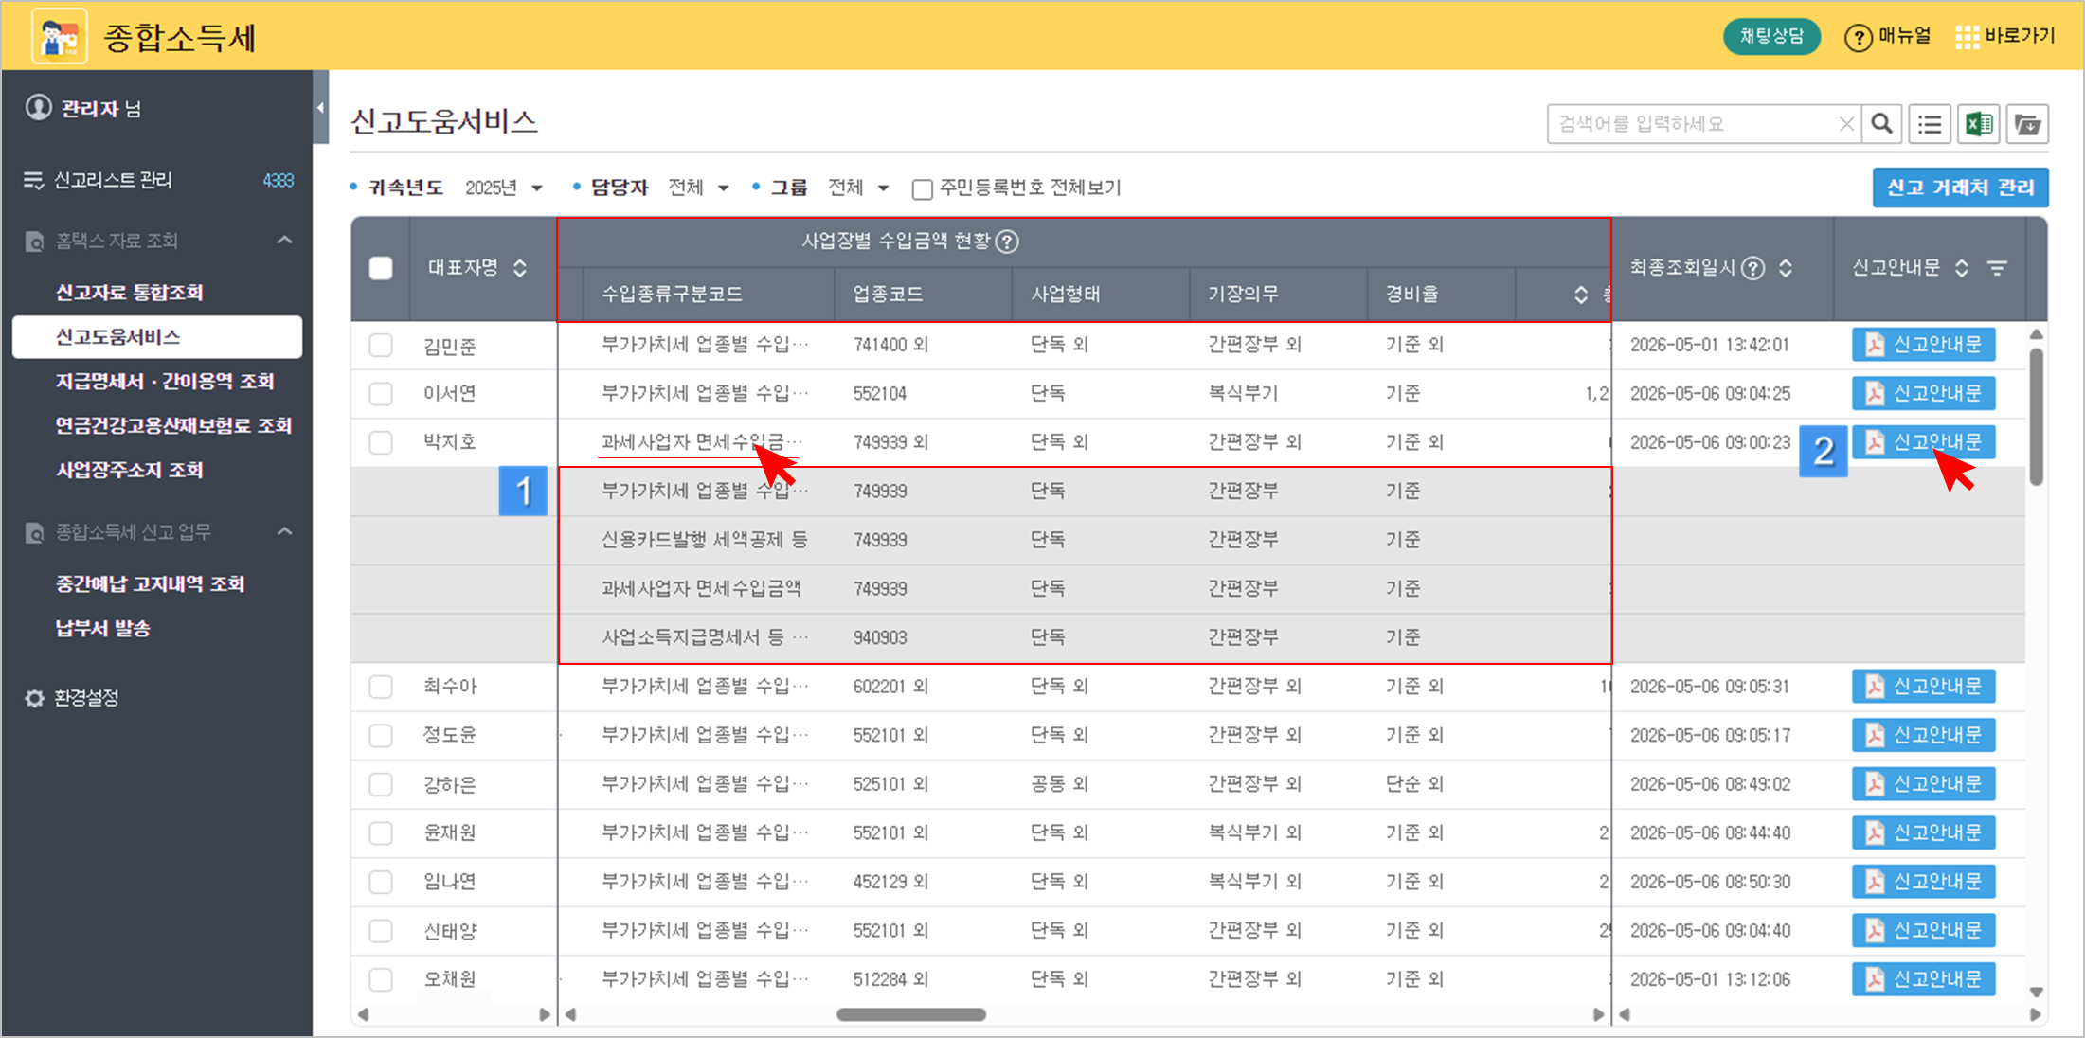This screenshot has width=2085, height=1038.
Task: Open the 귀속년도 2025년 dropdown
Action: point(504,188)
